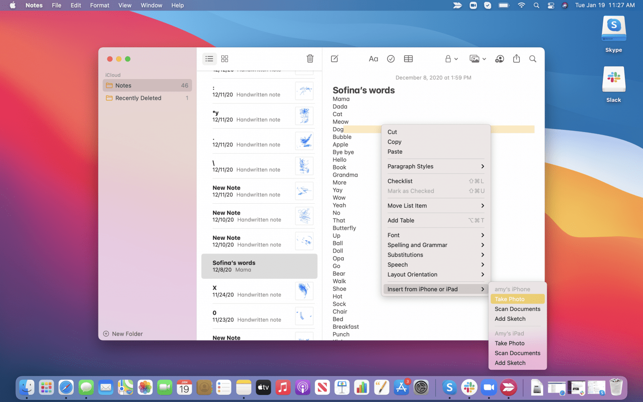Click the compose new note icon
This screenshot has width=643, height=402.
pyautogui.click(x=334, y=59)
